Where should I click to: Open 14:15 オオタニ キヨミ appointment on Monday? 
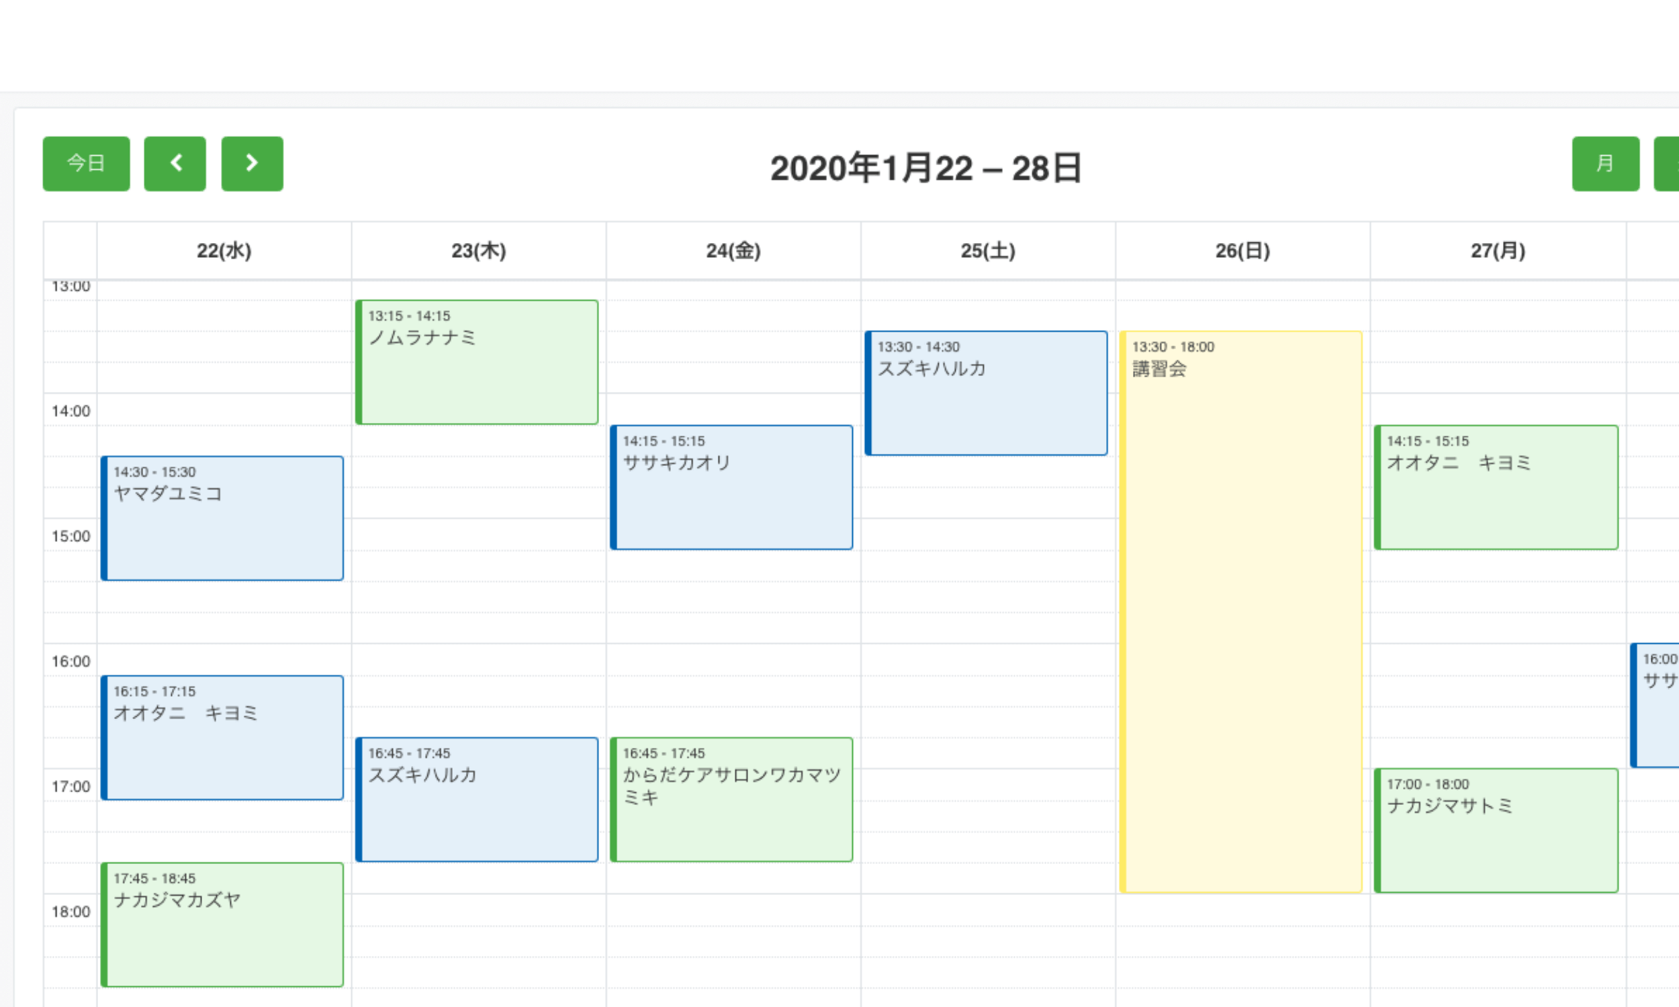(1496, 487)
